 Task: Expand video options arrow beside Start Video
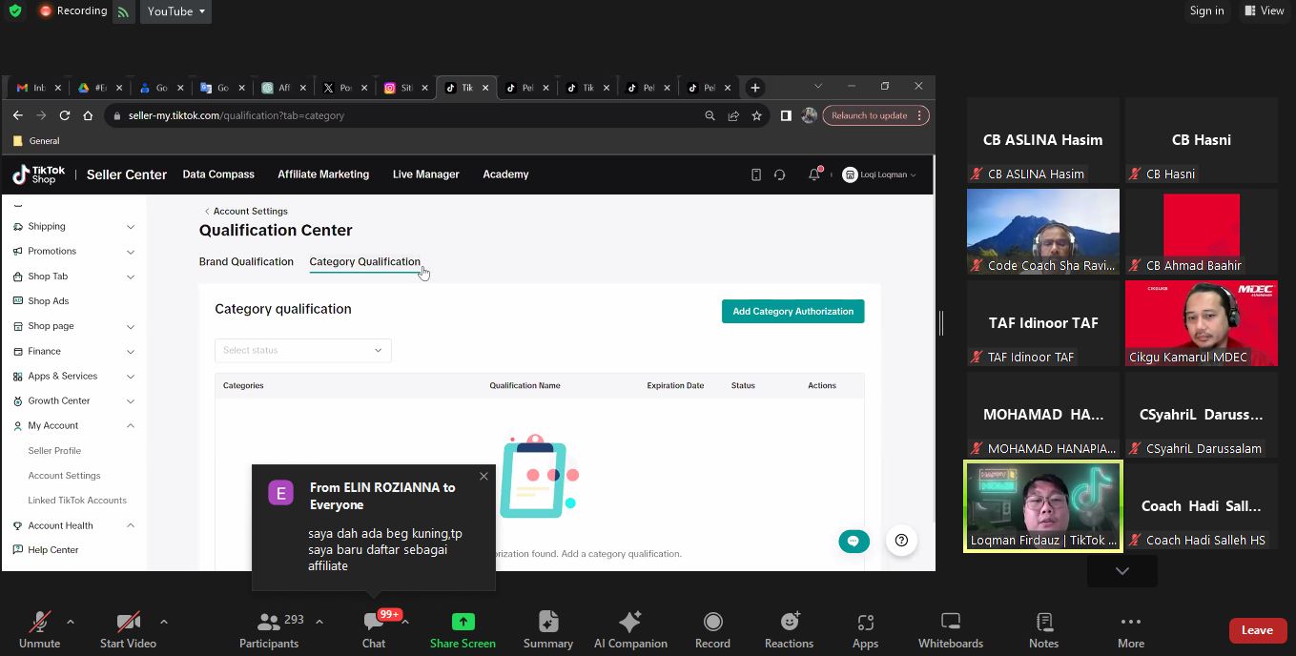pos(164,622)
